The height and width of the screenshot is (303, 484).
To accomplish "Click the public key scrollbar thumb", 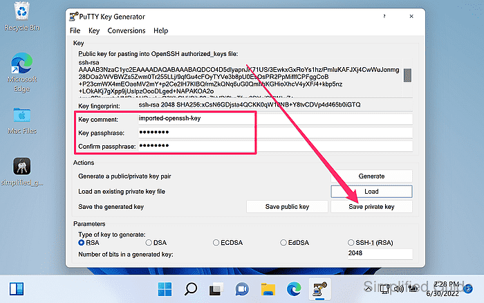I will tap(407, 75).
